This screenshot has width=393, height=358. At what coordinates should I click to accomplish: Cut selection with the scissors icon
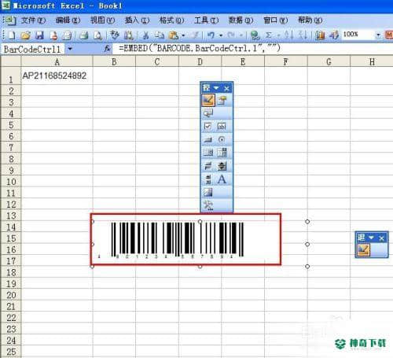[145, 35]
